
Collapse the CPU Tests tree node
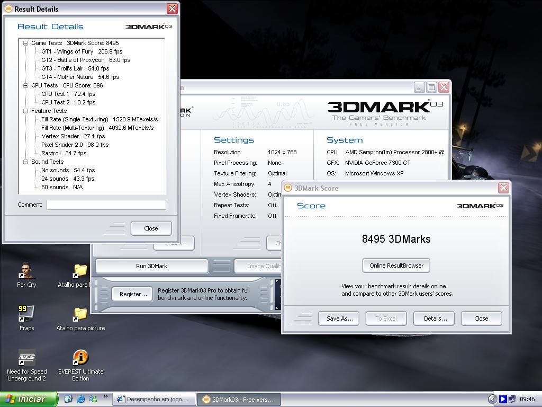click(x=25, y=85)
